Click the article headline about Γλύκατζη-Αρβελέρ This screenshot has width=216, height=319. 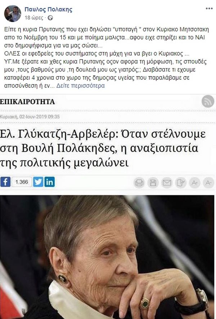[103, 149]
